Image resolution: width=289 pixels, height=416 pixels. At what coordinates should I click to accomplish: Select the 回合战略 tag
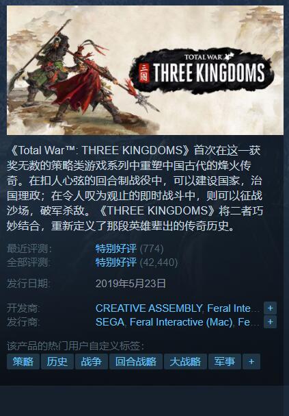pyautogui.click(x=136, y=361)
